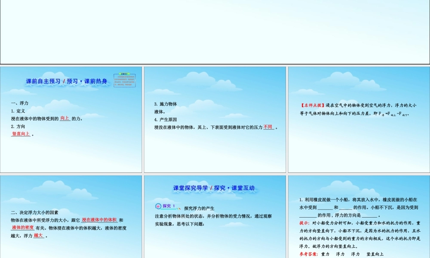Click the red answer 向上
Image resolution: width=430 pixels, height=258 pixels.
point(65,118)
